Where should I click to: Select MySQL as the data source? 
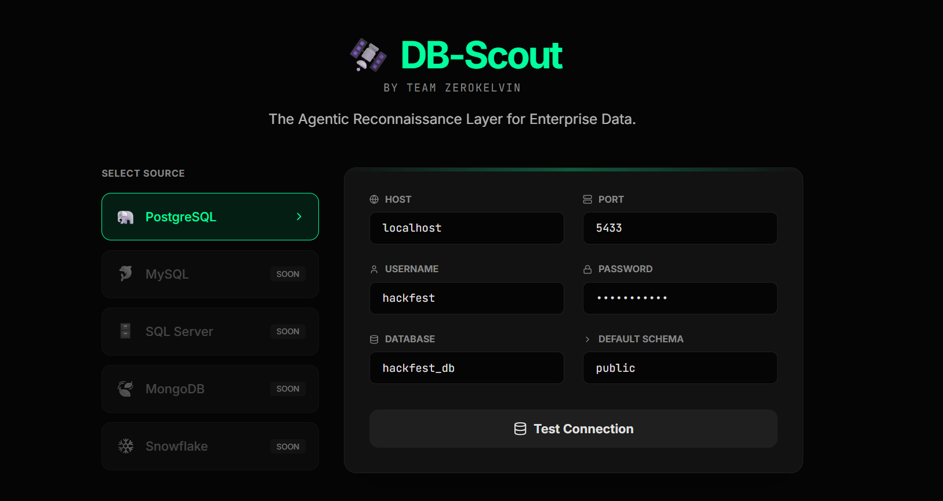pyautogui.click(x=210, y=273)
